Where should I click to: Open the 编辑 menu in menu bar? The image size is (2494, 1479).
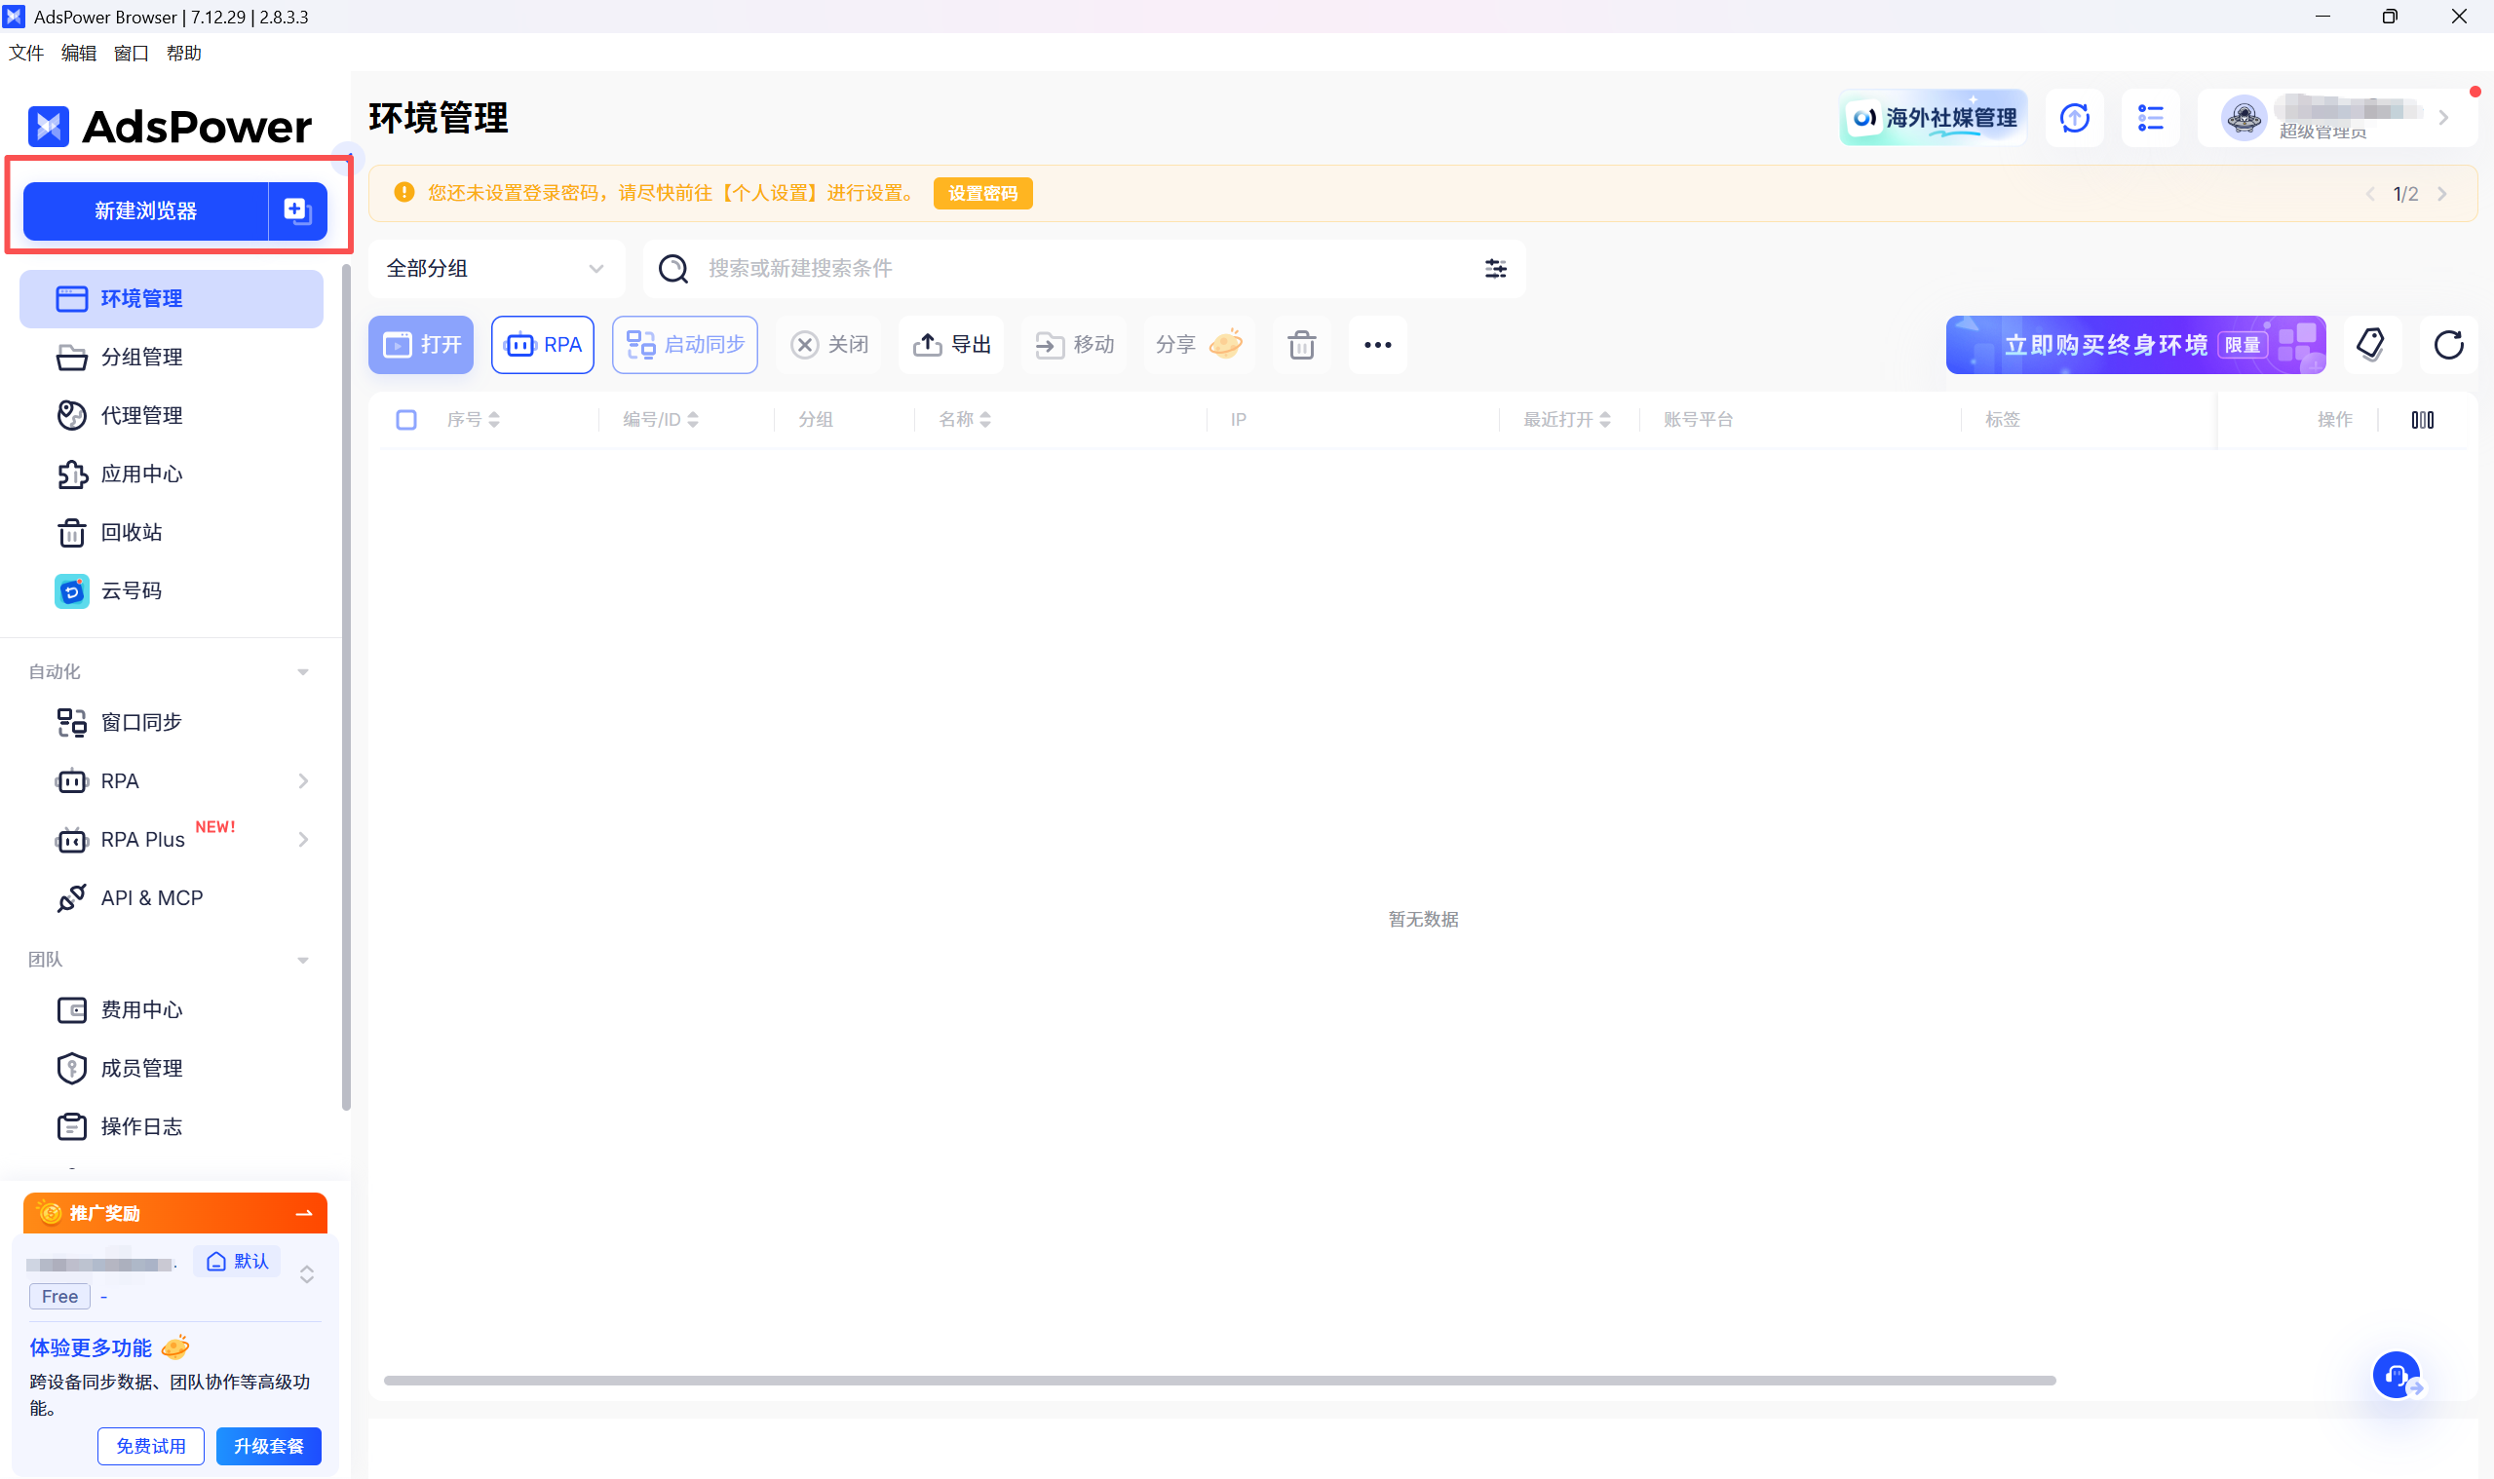[x=78, y=53]
